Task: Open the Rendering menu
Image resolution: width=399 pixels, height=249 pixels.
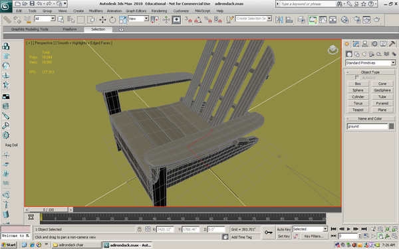Action: point(159,11)
